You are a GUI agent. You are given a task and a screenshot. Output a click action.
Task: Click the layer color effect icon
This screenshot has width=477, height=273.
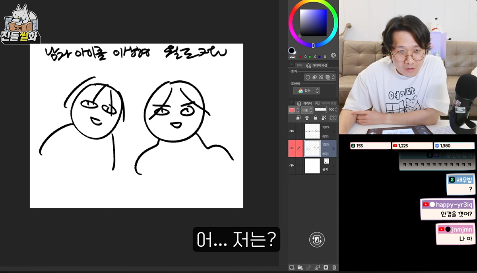click(328, 77)
